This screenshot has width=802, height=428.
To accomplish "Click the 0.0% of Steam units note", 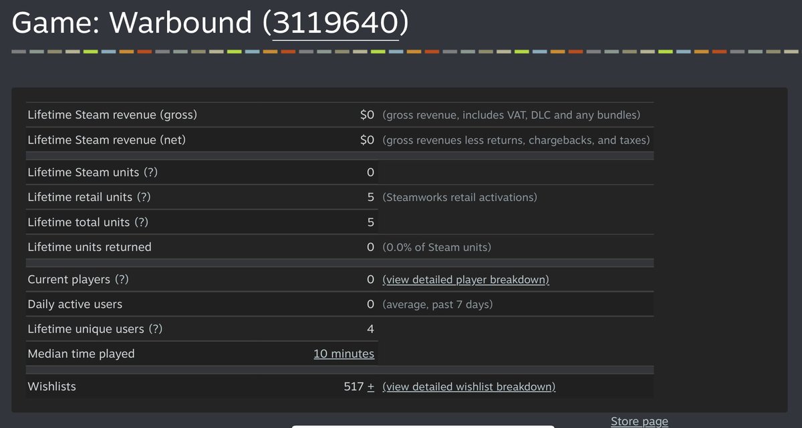I will click(x=436, y=247).
